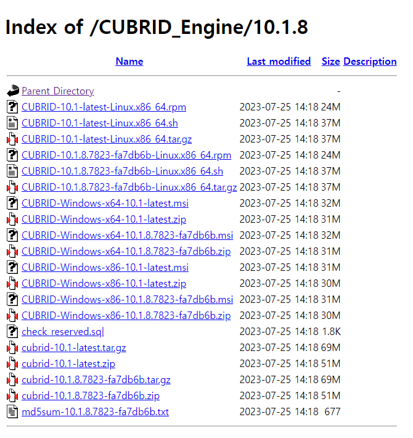Open CUBRID-Windows-x86-10.1.8.7823-fa7db6b.msi link

click(x=127, y=299)
